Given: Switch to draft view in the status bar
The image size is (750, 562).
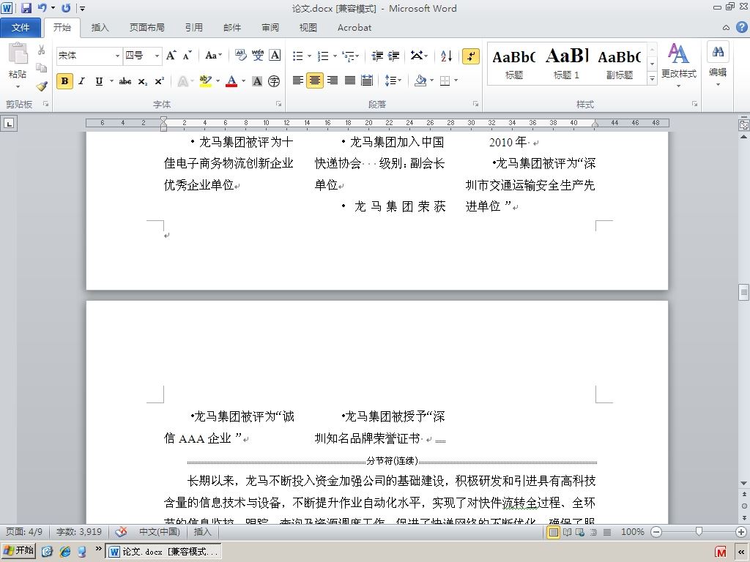Looking at the screenshot, I should (607, 532).
